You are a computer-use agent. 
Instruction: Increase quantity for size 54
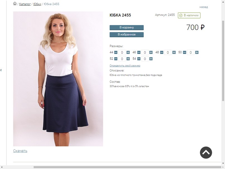pyautogui.click(x=151, y=59)
